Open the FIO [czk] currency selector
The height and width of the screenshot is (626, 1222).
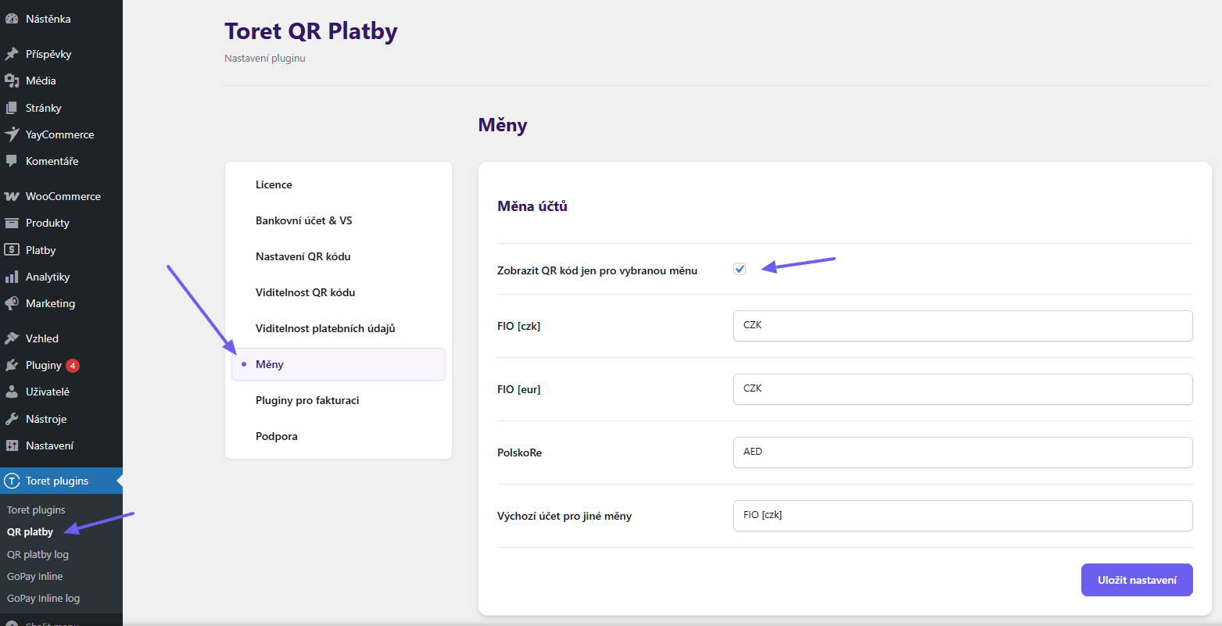pyautogui.click(x=962, y=326)
